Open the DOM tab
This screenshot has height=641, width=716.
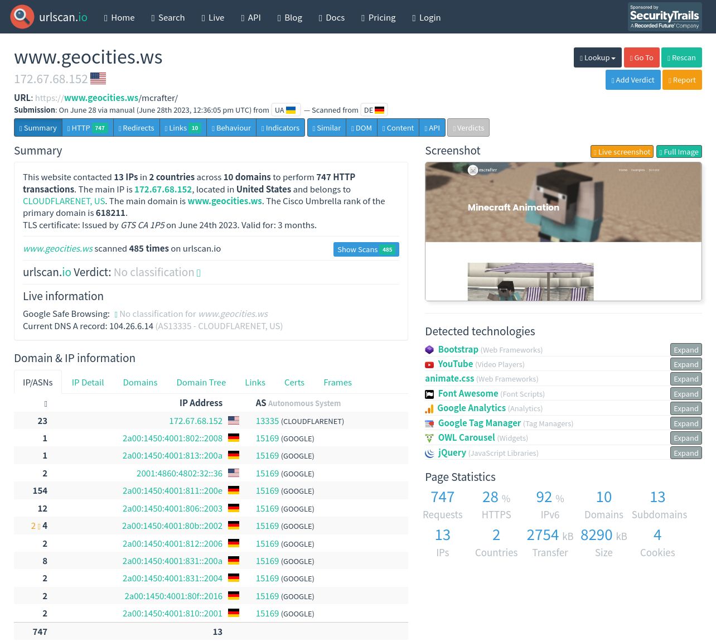[x=362, y=128]
